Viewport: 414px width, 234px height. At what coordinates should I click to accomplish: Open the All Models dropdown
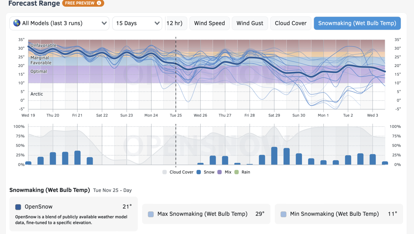tap(59, 23)
